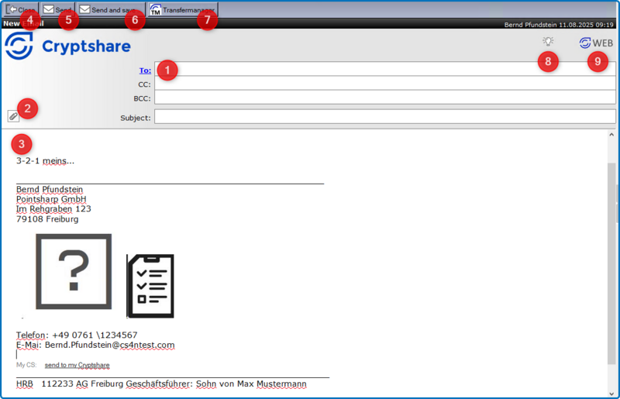Open address picker via the To link

click(x=145, y=70)
